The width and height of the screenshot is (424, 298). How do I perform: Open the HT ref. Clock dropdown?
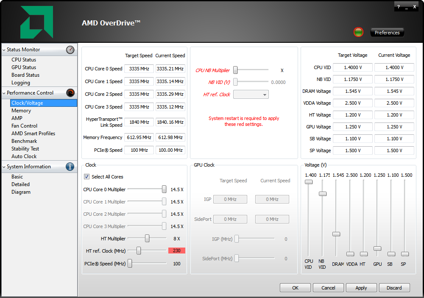pos(251,95)
